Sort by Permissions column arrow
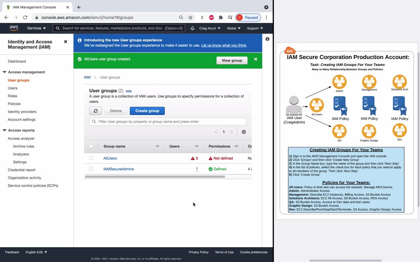 pos(236,146)
